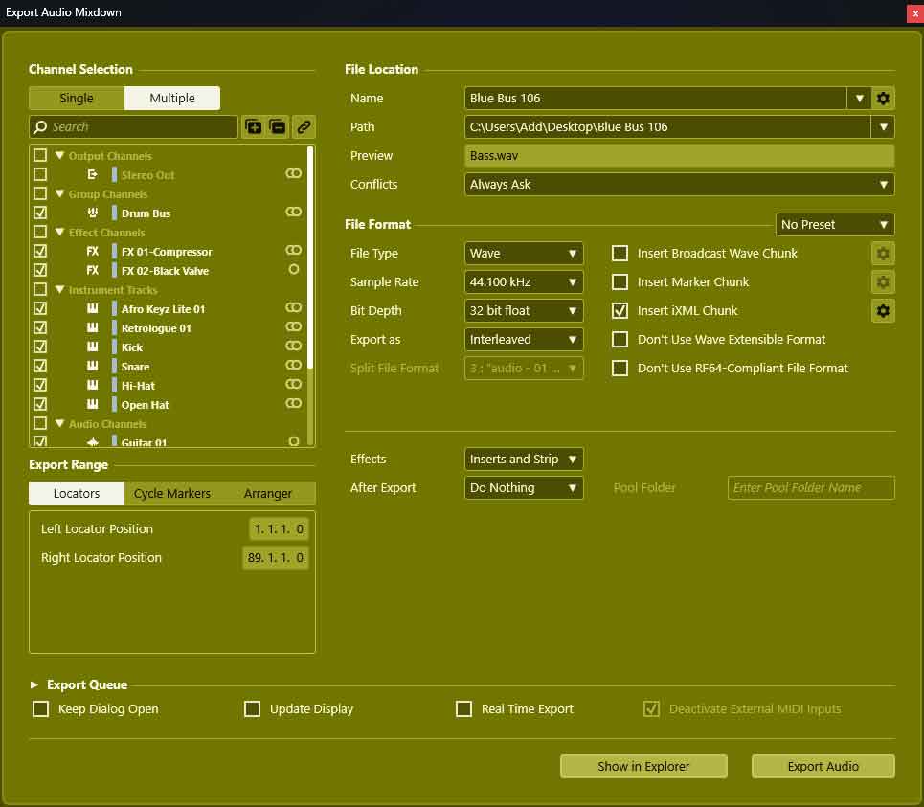The height and width of the screenshot is (807, 924).
Task: Select the Cycle Markers export range tab
Action: (172, 493)
